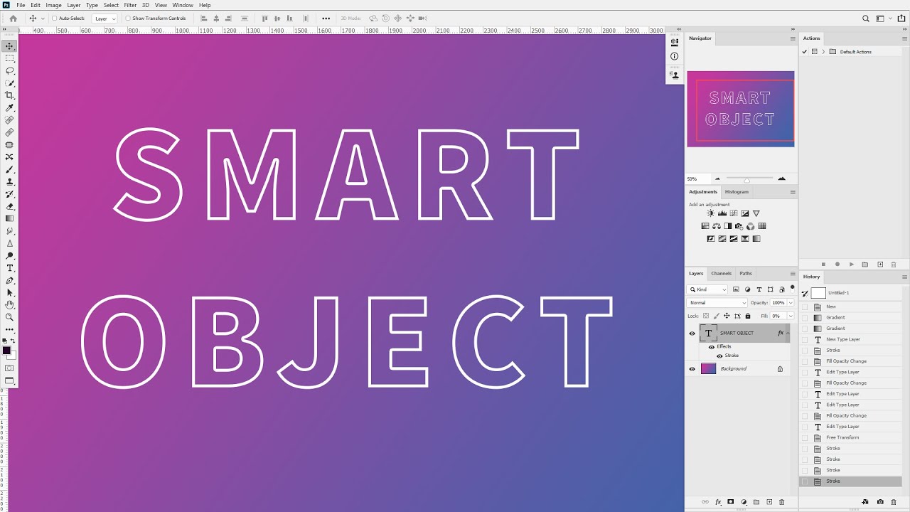Delete layer with Layers panel trash icon

coord(782,502)
